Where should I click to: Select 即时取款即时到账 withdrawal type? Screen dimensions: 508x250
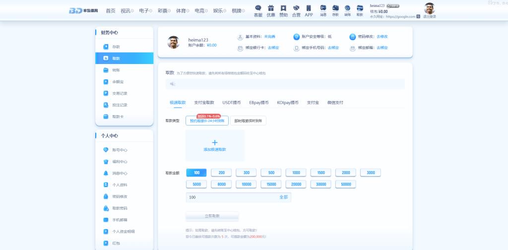pos(248,121)
